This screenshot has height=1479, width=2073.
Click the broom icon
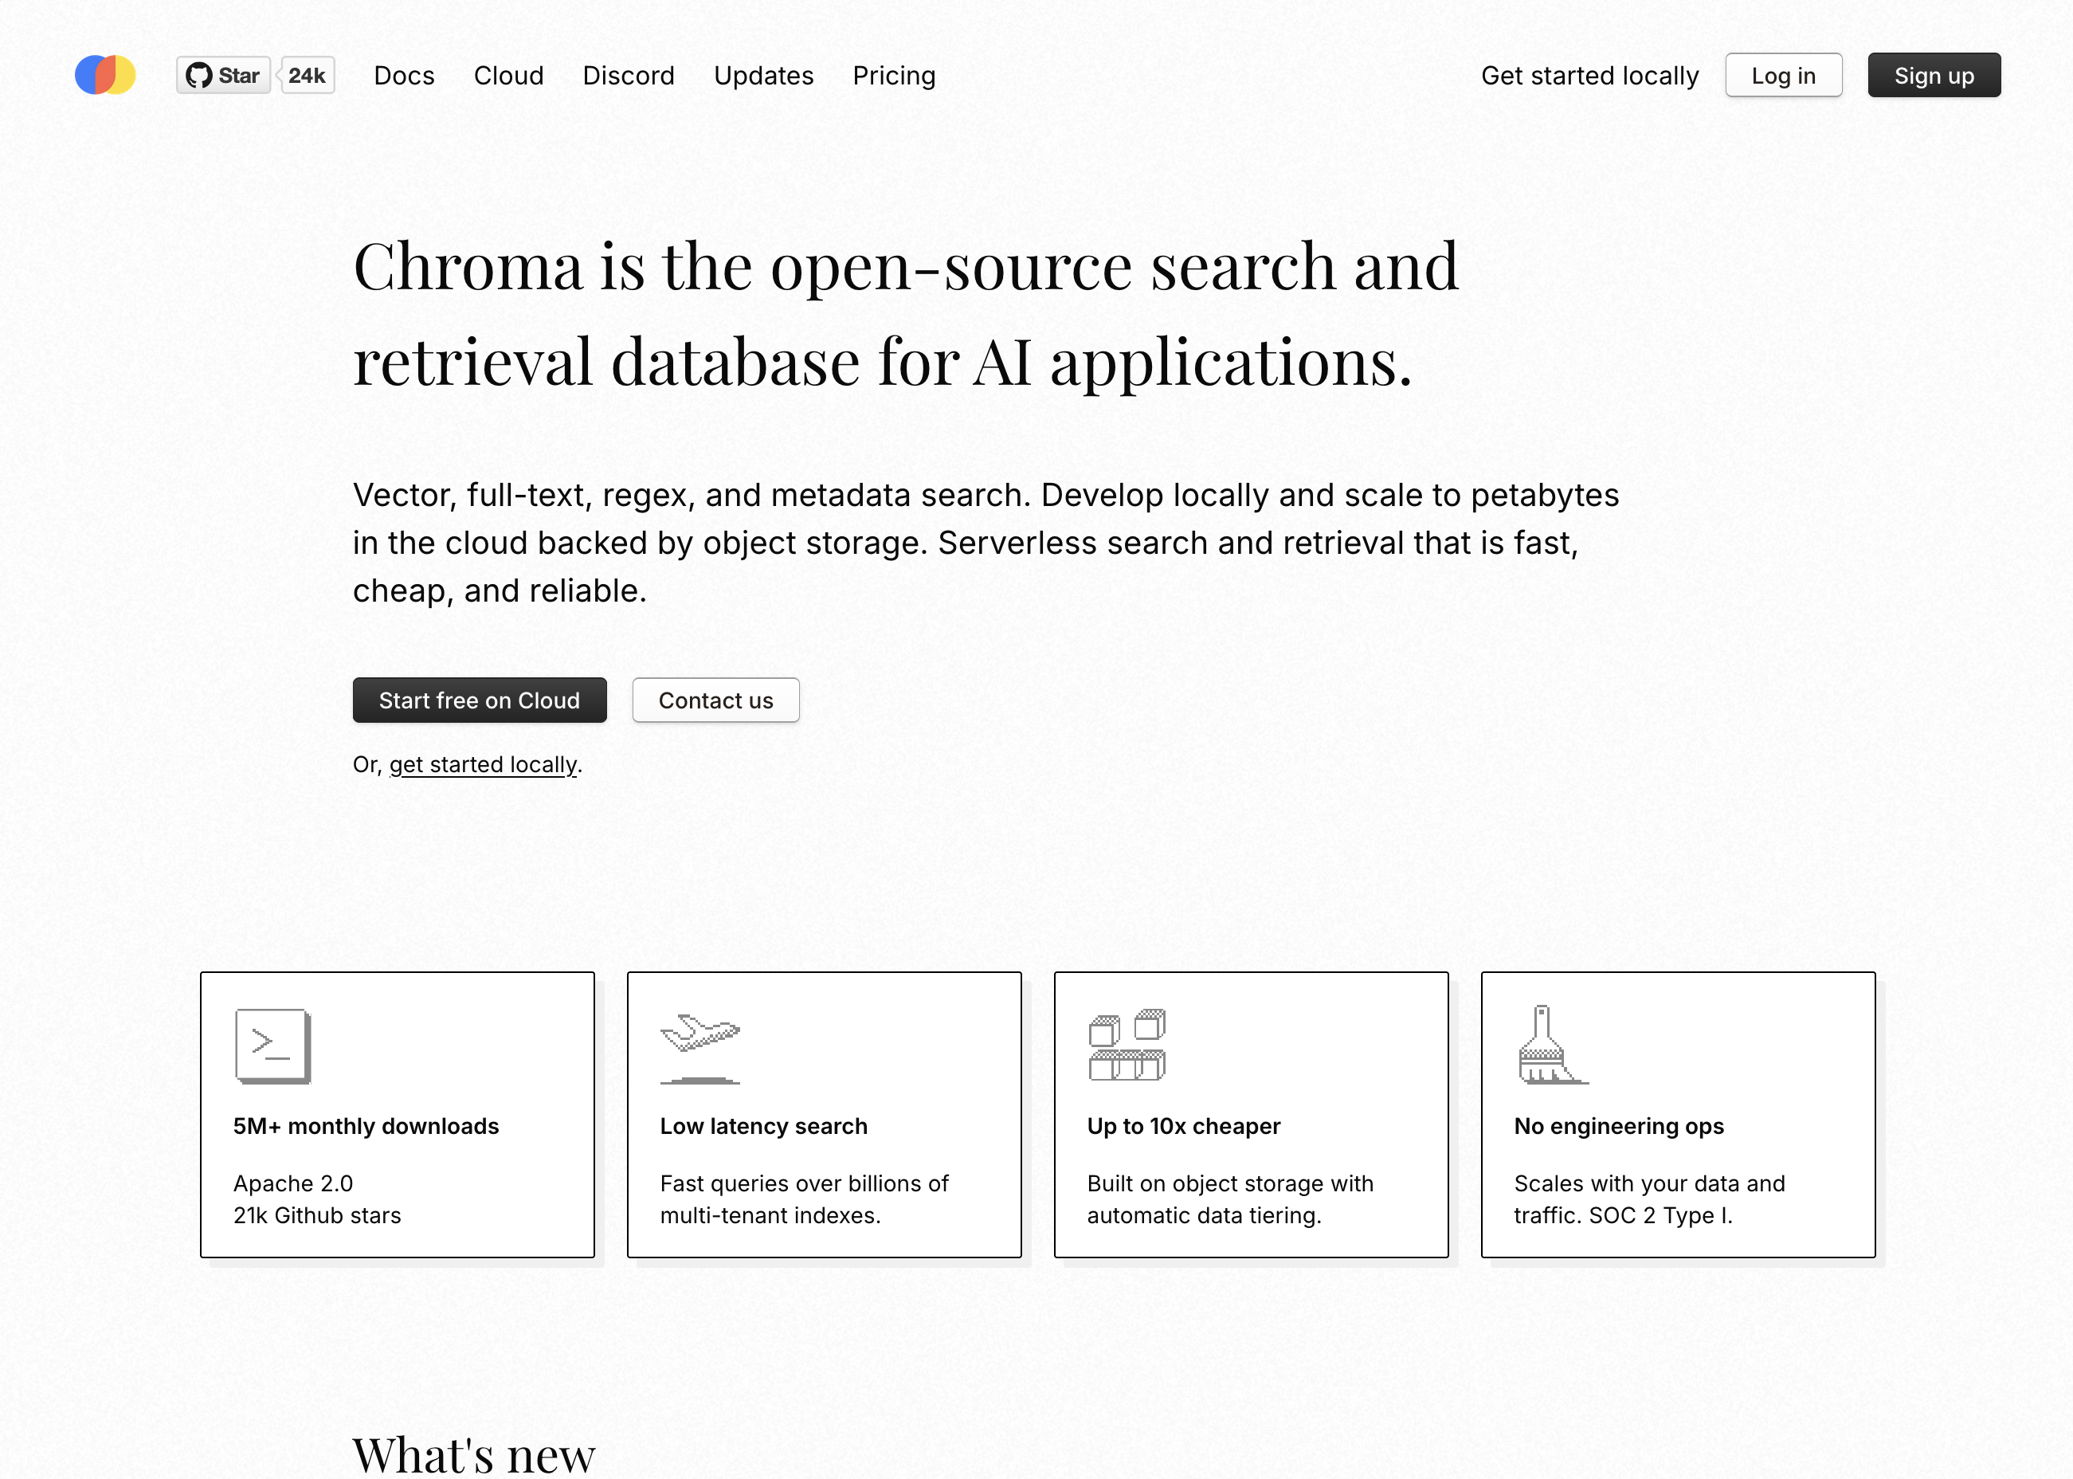coord(1551,1045)
